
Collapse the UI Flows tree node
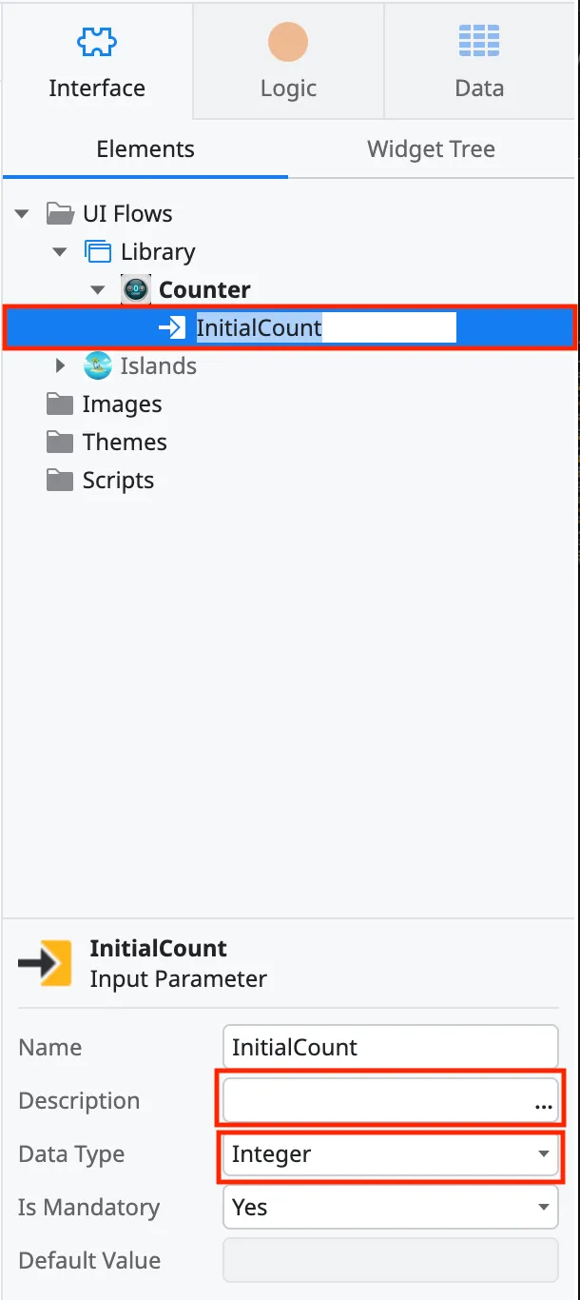click(x=21, y=213)
